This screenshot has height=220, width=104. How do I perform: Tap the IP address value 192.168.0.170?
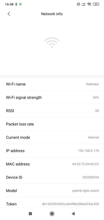pyautogui.click(x=88, y=151)
